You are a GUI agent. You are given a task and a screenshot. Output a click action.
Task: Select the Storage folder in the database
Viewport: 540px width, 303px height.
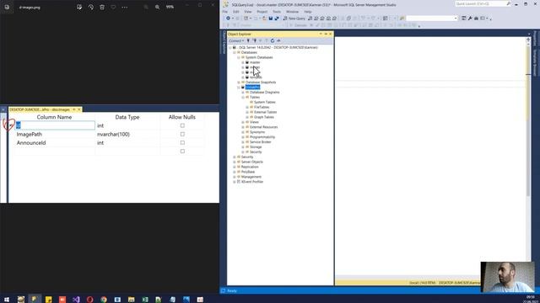point(256,147)
